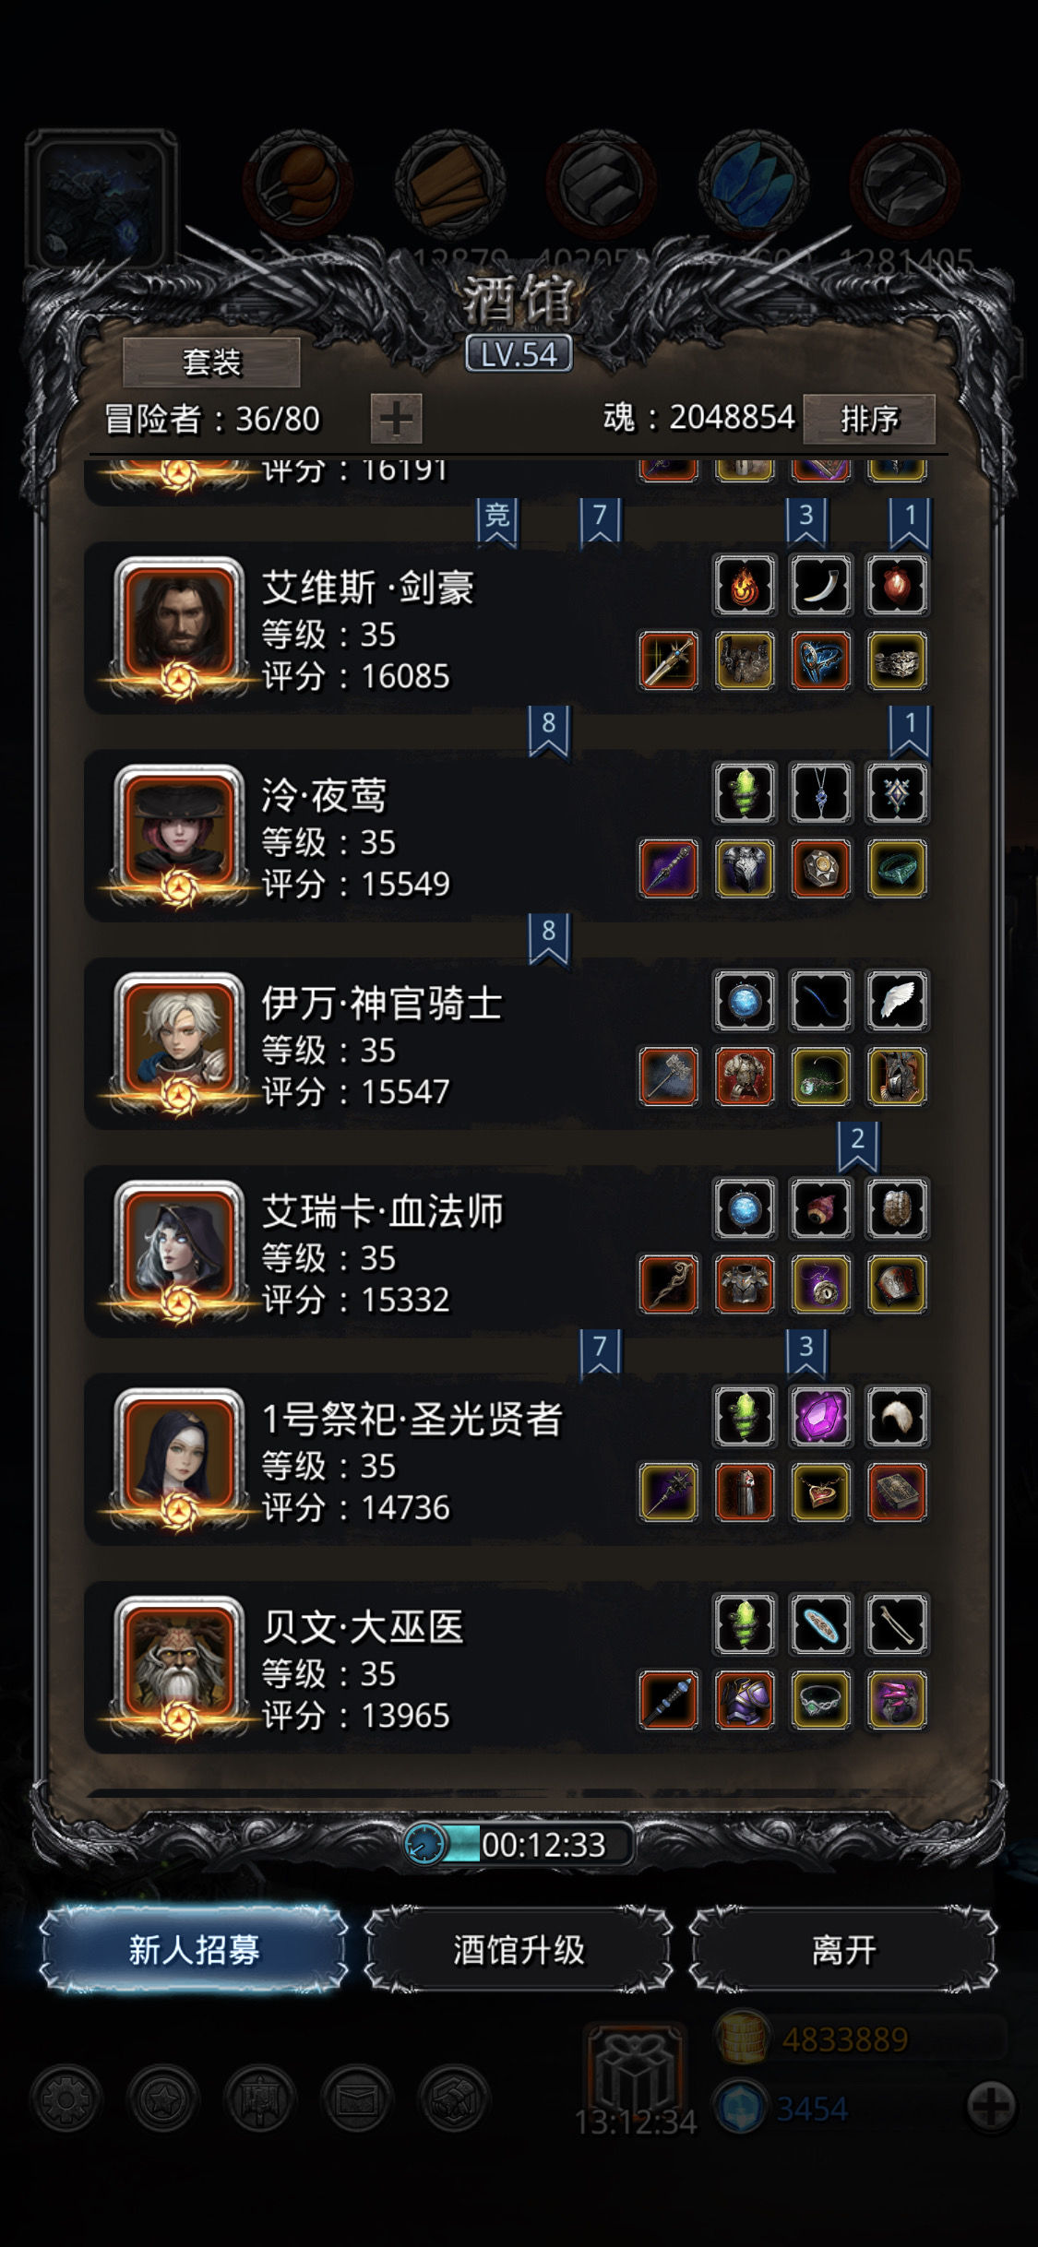Image resolution: width=1038 pixels, height=2247 pixels.
Task: Tap the purple gem icon of 1号祭祀·圣光贤者
Action: click(x=820, y=1416)
